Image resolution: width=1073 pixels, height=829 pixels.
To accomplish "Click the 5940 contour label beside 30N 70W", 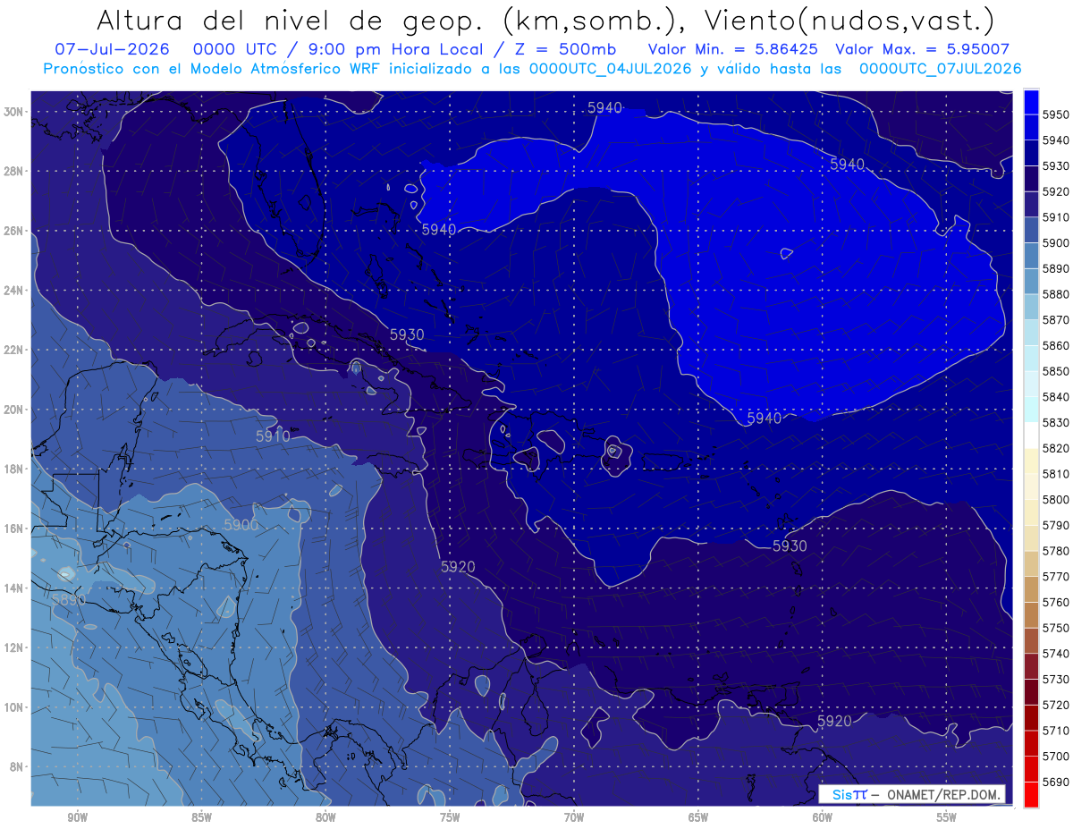I will point(605,107).
